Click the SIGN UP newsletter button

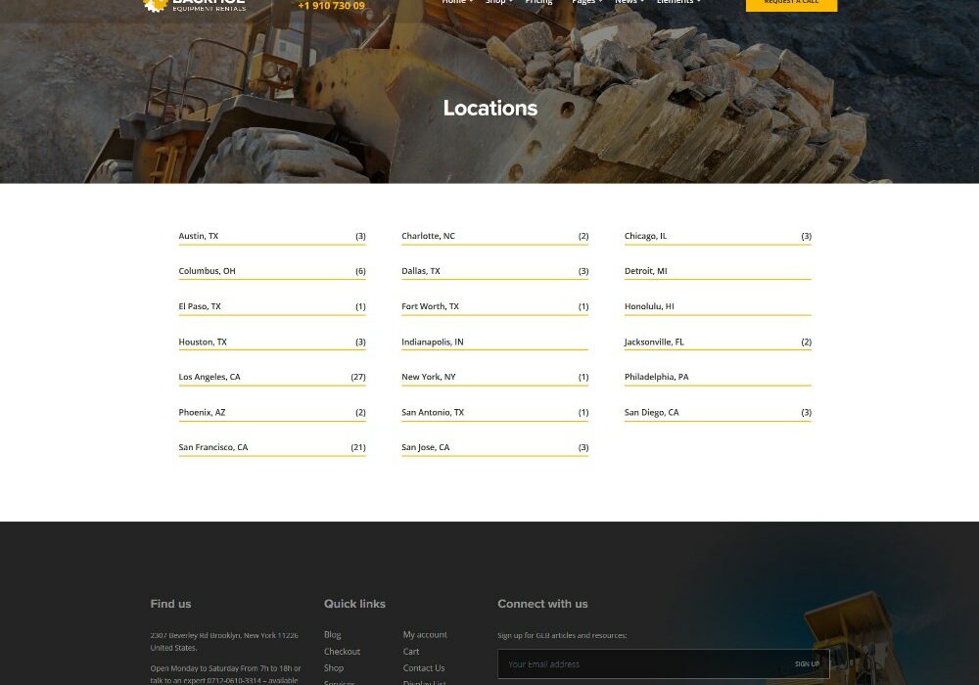pos(807,663)
